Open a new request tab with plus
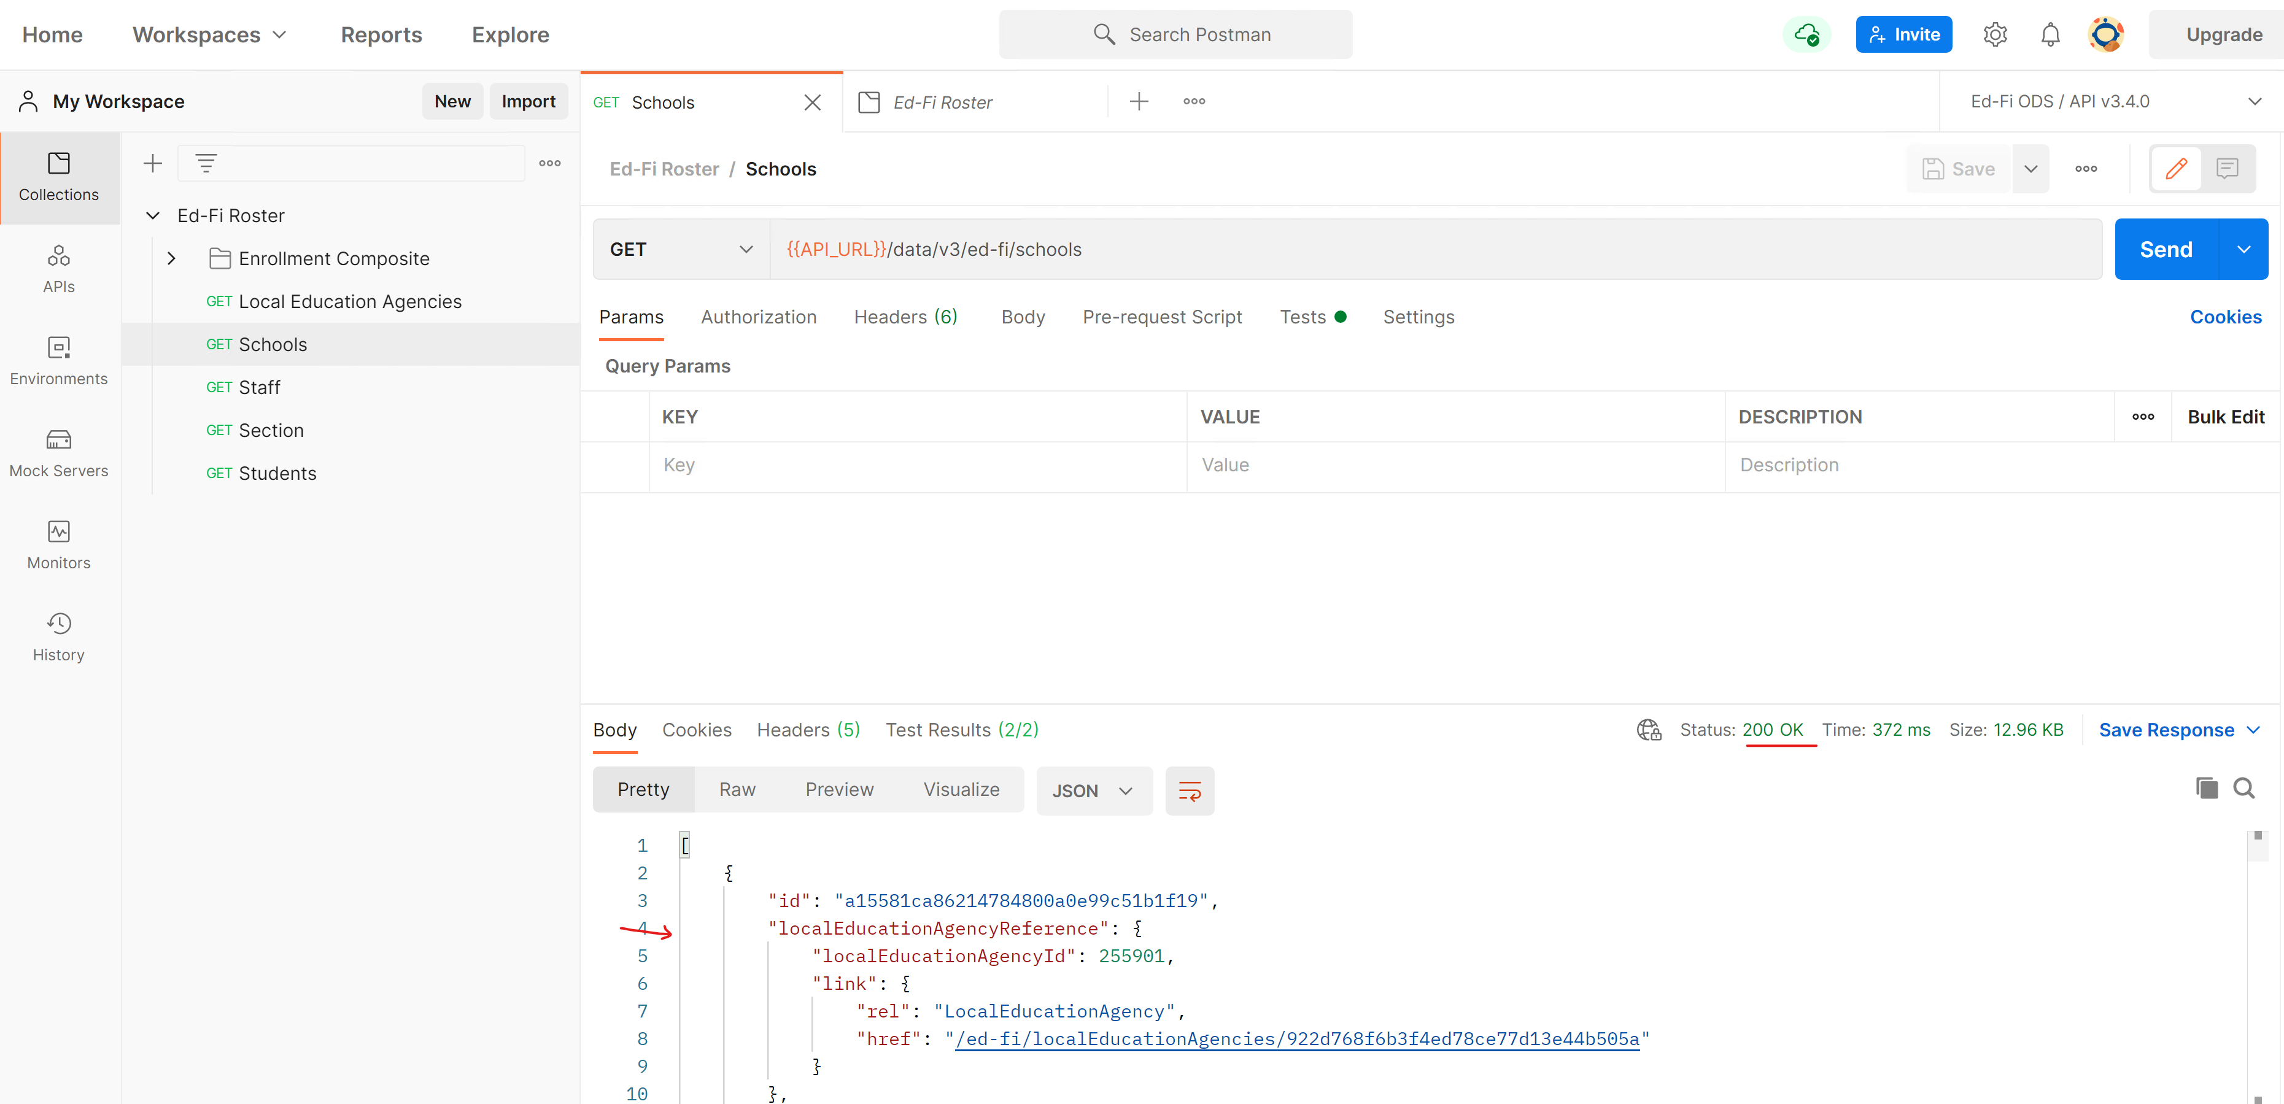The image size is (2284, 1104). click(x=1139, y=101)
